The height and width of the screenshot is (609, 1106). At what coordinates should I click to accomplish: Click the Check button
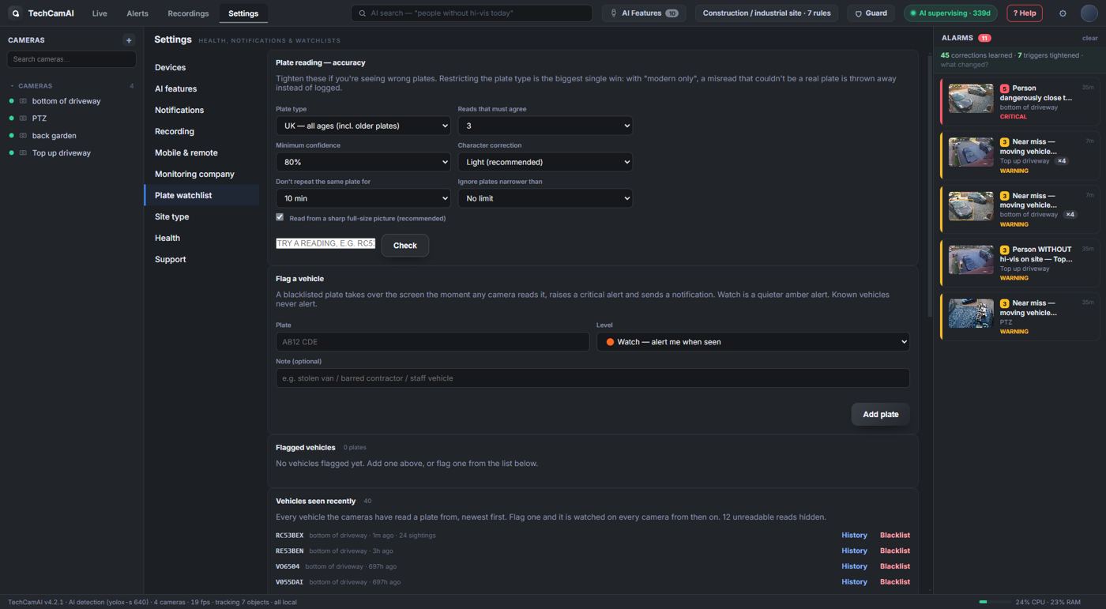[x=405, y=246]
